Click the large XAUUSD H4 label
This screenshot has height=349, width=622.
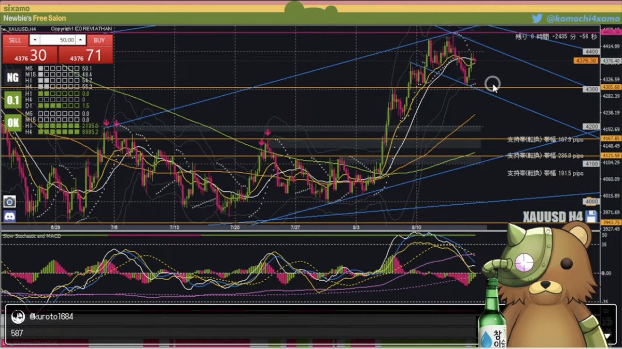(x=552, y=216)
